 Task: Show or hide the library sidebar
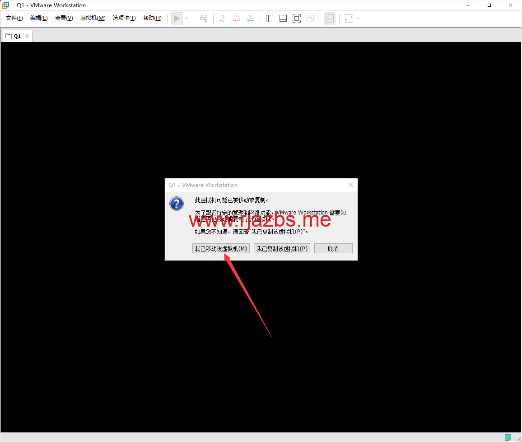tap(270, 19)
